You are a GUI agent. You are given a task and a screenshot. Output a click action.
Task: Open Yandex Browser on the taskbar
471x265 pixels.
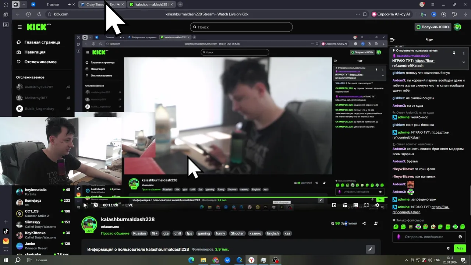(251, 260)
